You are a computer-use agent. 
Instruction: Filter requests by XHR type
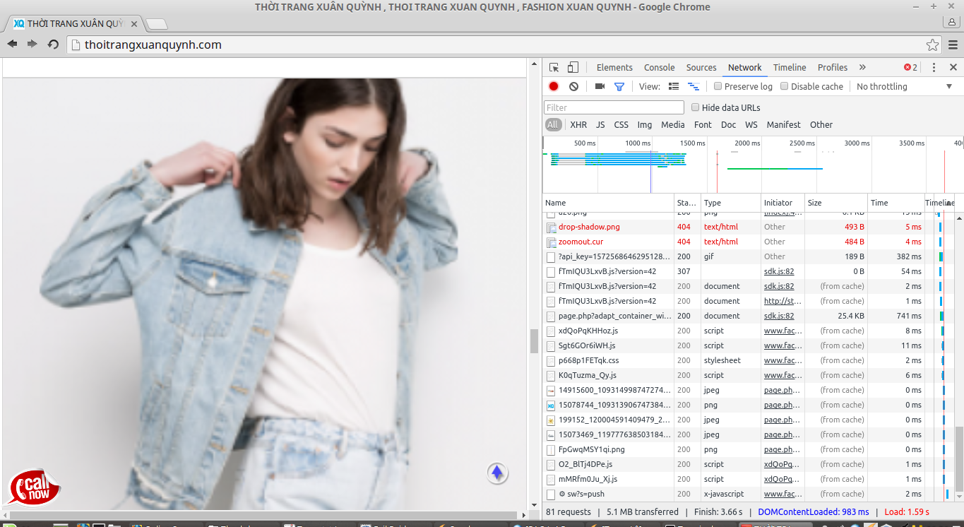[578, 124]
